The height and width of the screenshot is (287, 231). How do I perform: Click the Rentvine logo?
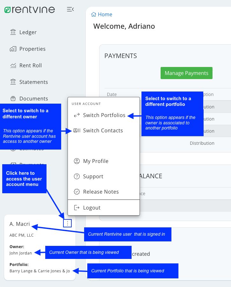pyautogui.click(x=30, y=10)
